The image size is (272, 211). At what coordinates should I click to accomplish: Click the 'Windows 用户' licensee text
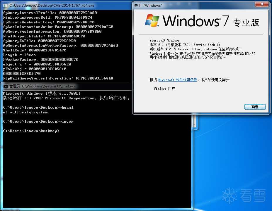point(164,89)
